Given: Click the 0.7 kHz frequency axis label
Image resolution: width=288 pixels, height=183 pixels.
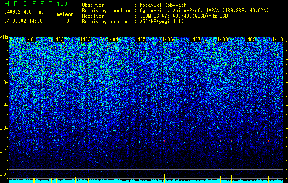Looking at the screenshot, I should [4, 151].
